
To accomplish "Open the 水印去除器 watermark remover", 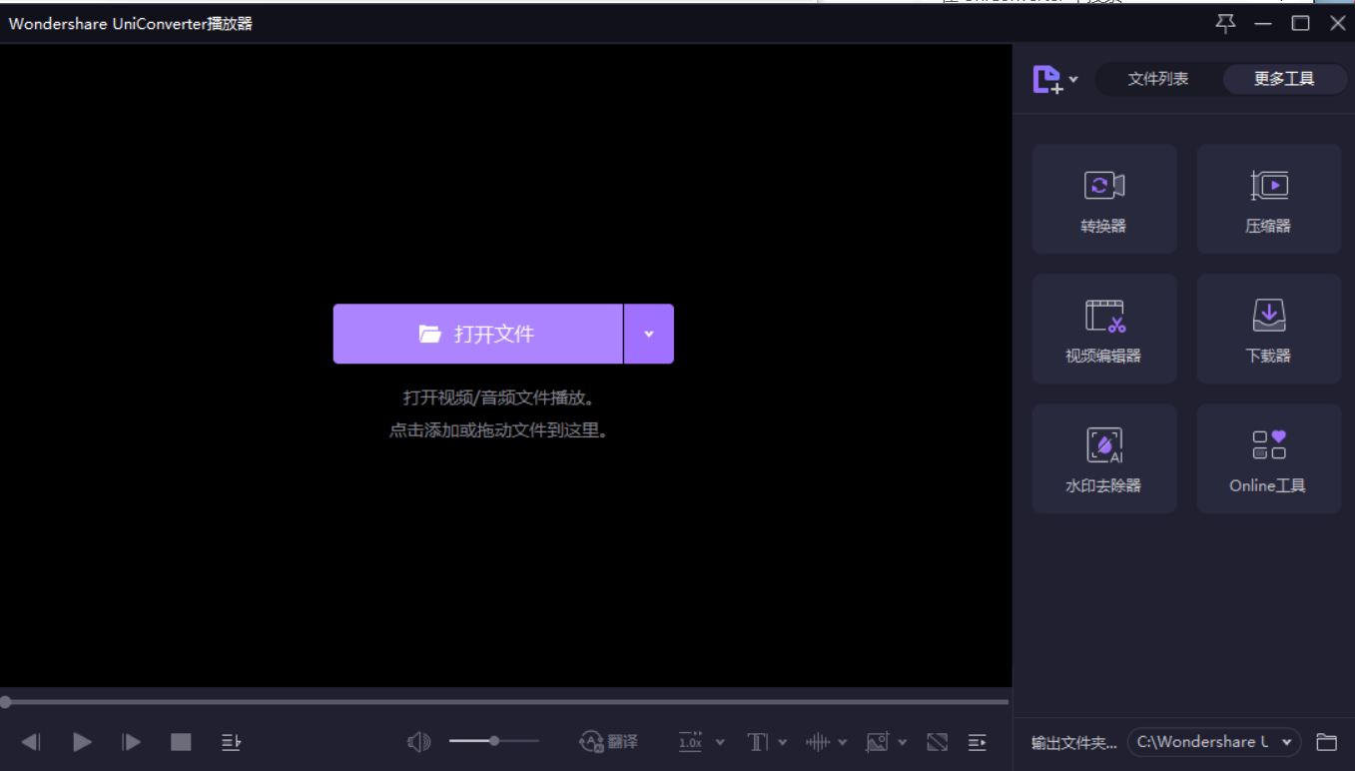I will point(1103,458).
